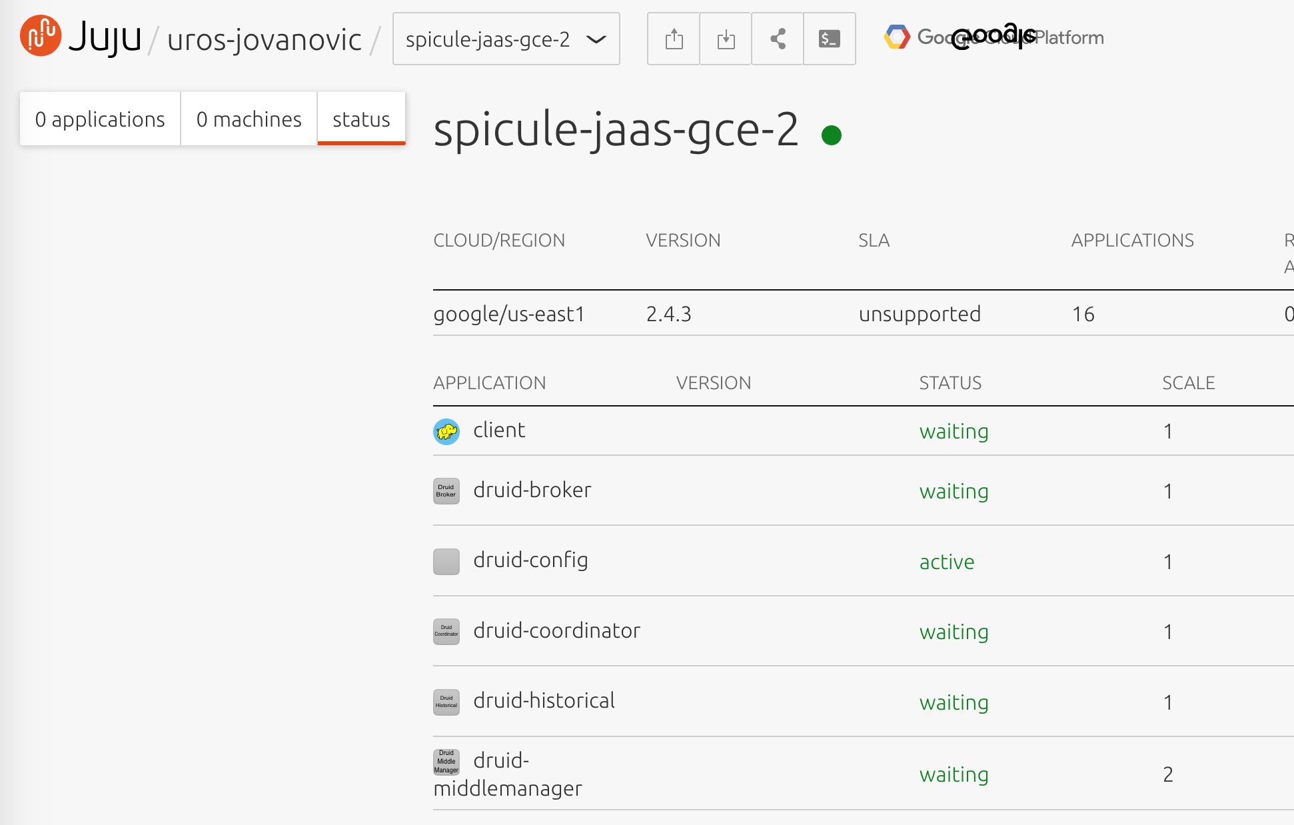Click the unsupported SLA value

[x=920, y=314]
